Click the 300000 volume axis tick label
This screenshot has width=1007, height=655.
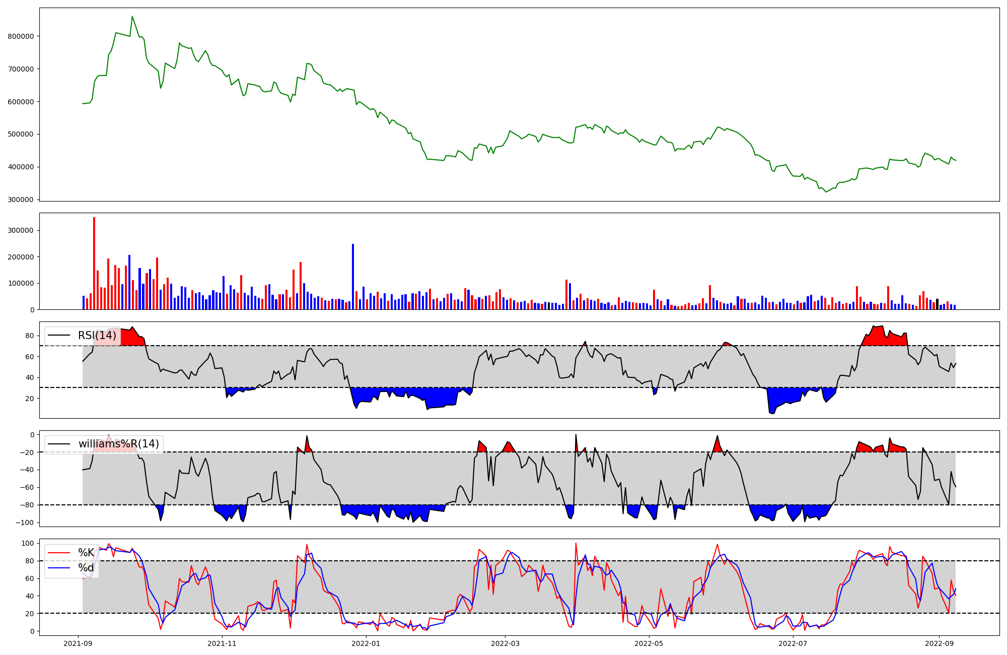21,231
